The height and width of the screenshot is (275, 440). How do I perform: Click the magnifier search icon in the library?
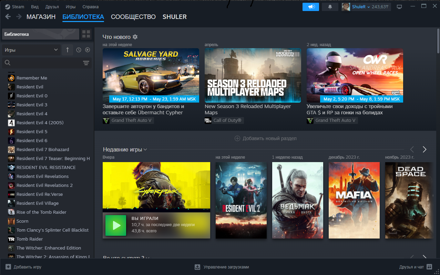click(8, 63)
